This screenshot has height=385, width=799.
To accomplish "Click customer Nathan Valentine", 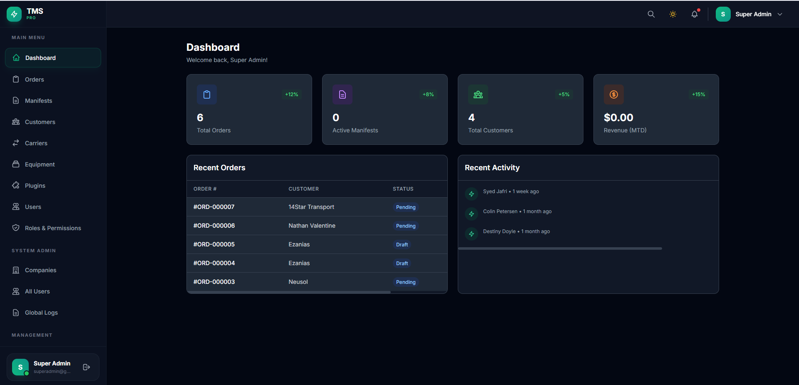I will [312, 226].
